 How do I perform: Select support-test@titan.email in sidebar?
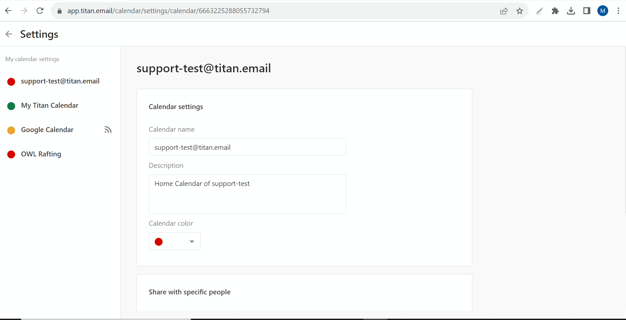click(60, 81)
